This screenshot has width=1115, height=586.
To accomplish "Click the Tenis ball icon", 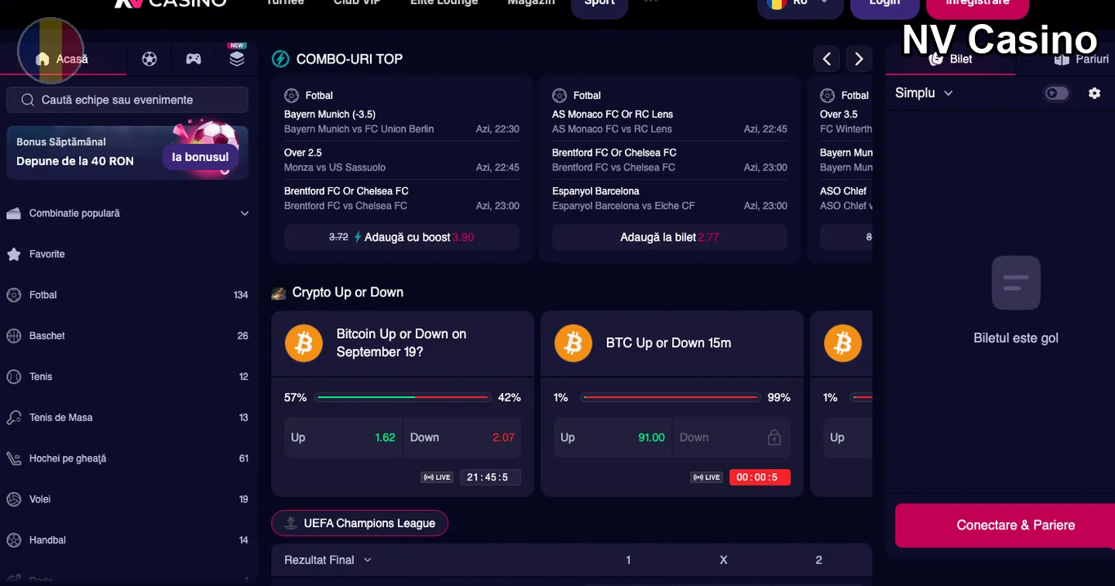I will pos(14,377).
